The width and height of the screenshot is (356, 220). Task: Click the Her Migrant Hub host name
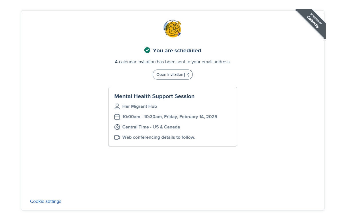point(139,106)
